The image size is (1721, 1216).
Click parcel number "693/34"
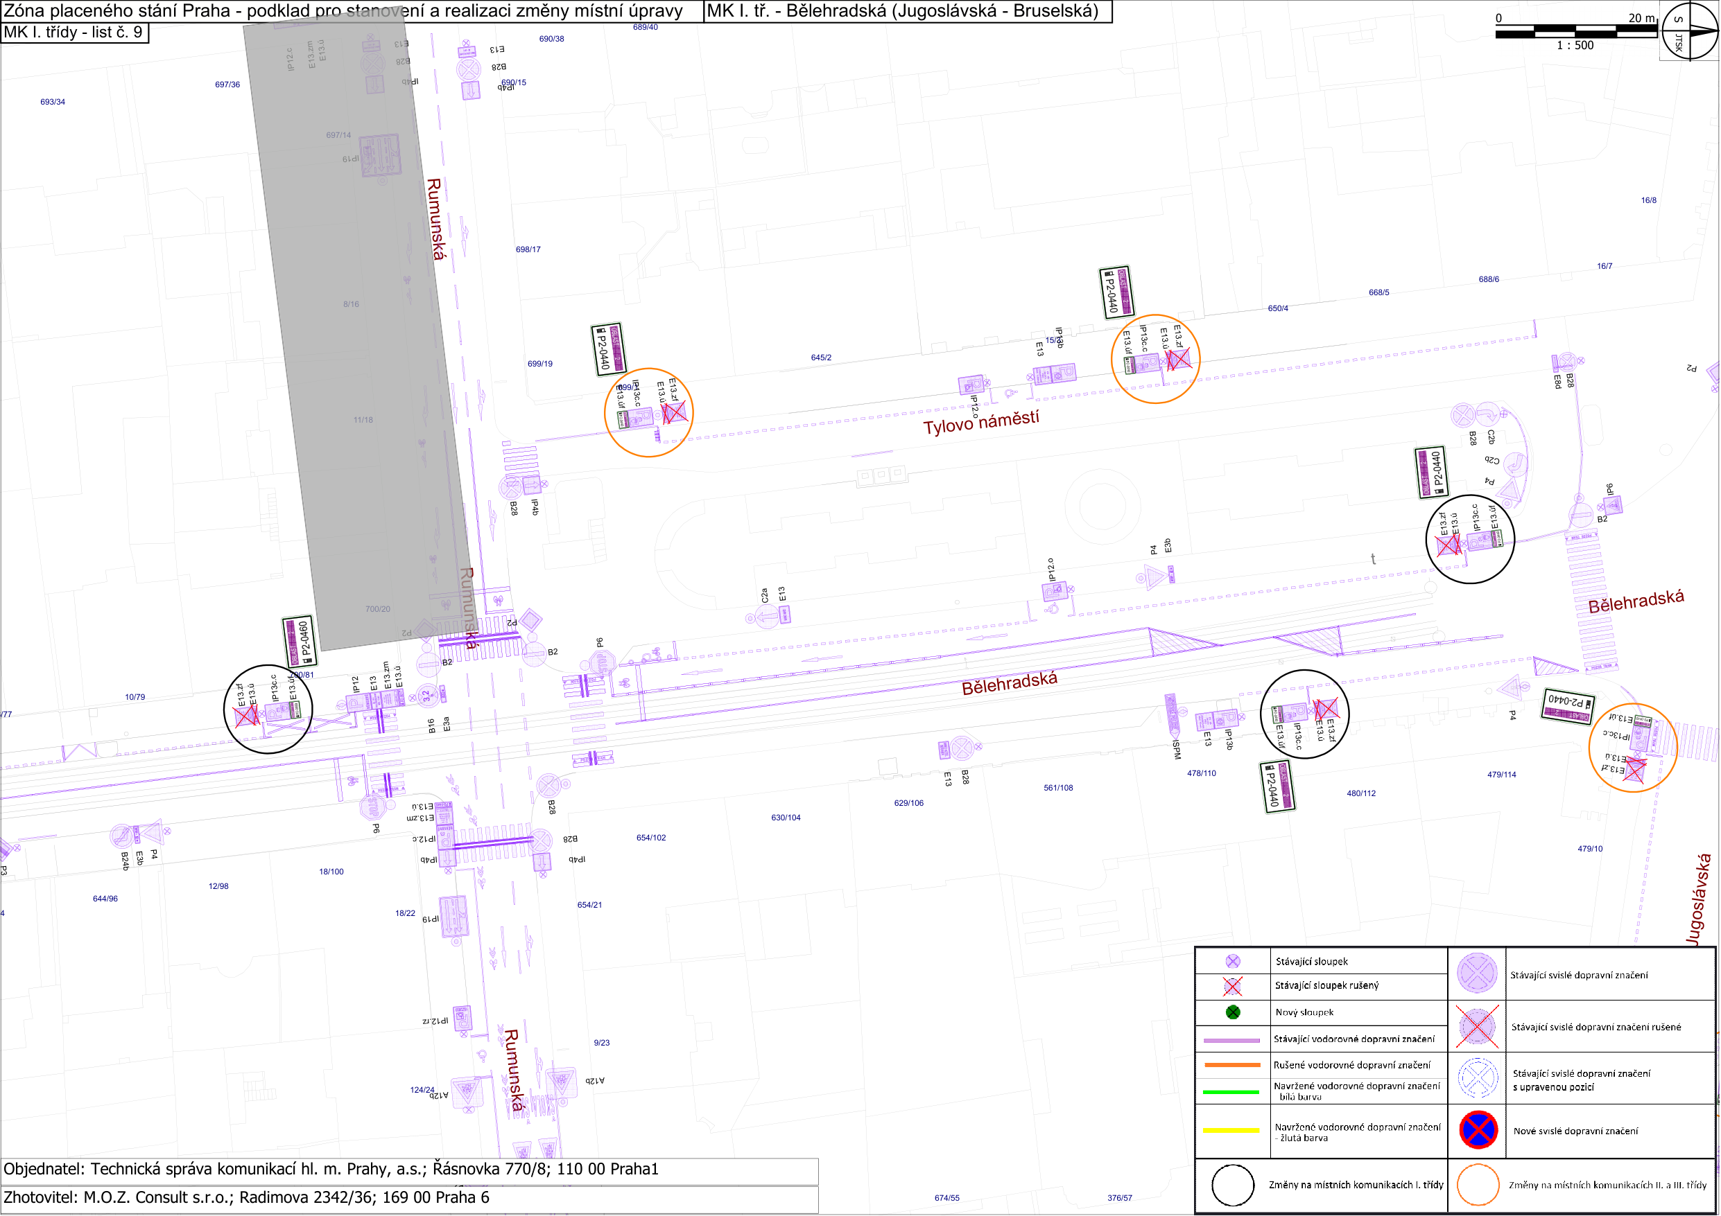tap(53, 102)
